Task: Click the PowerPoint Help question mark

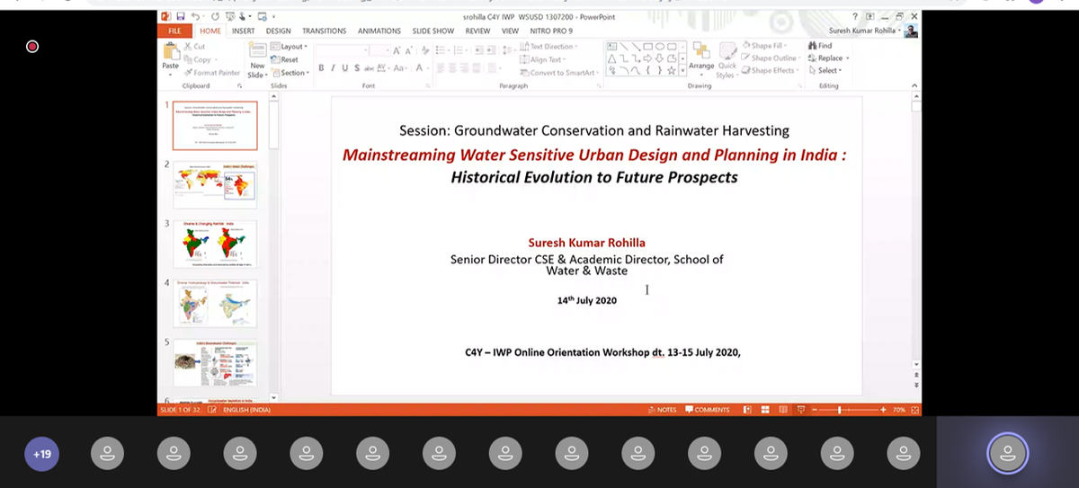Action: click(855, 16)
